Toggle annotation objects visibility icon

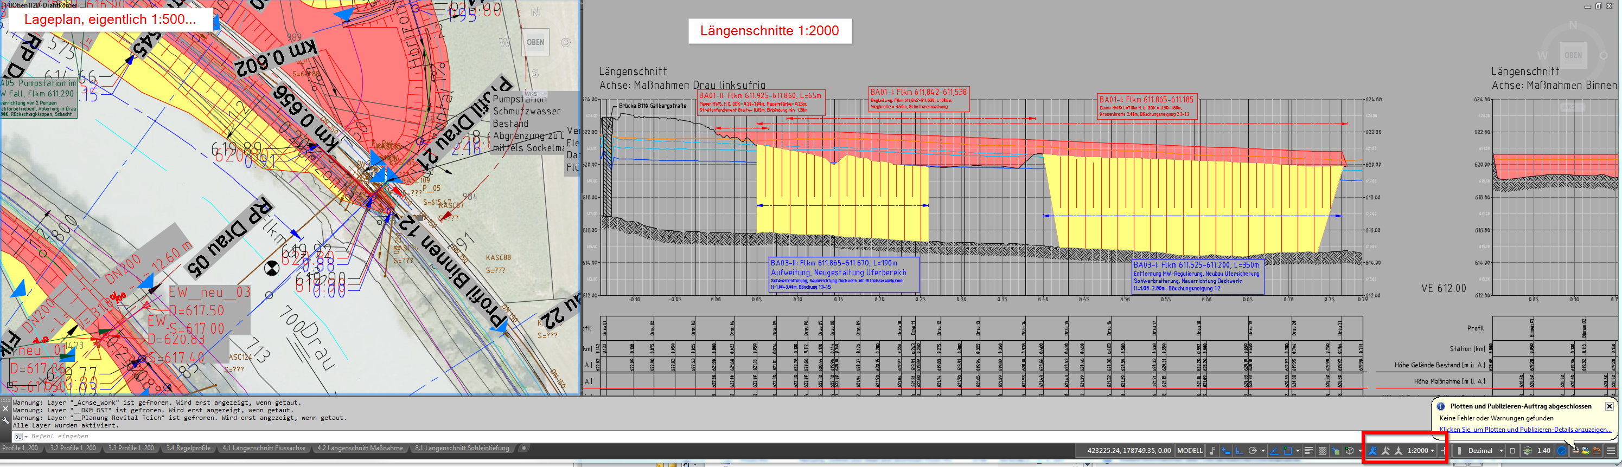[x=1372, y=451]
